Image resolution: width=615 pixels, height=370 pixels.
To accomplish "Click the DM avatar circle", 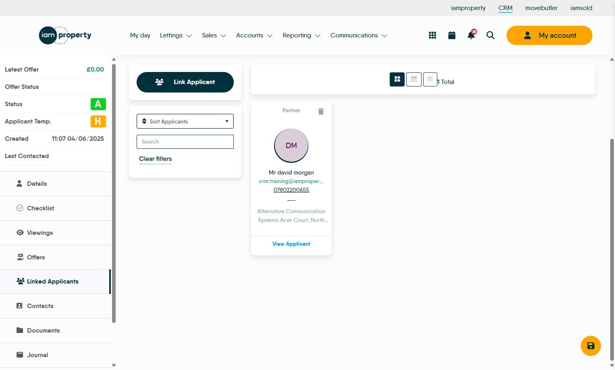I will pos(291,146).
